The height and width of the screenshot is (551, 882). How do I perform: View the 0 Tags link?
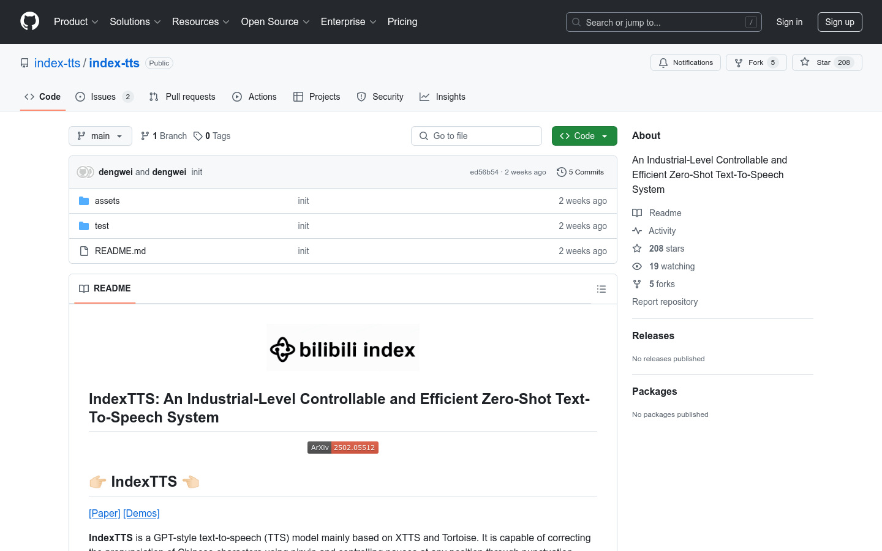(212, 136)
